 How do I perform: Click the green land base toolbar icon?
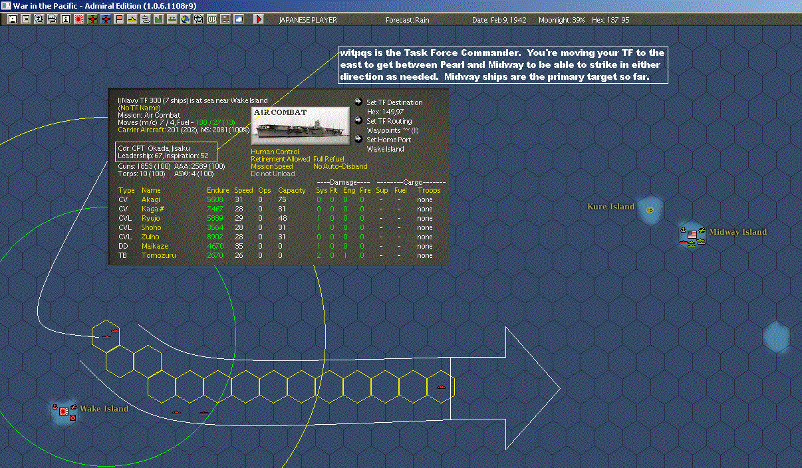point(158,19)
